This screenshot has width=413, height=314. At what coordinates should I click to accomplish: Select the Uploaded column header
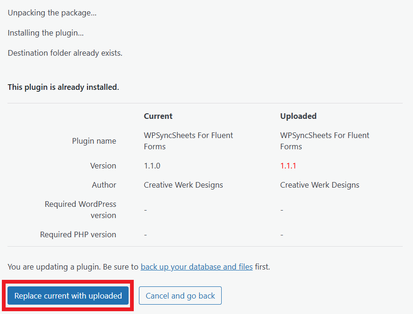pyautogui.click(x=298, y=116)
